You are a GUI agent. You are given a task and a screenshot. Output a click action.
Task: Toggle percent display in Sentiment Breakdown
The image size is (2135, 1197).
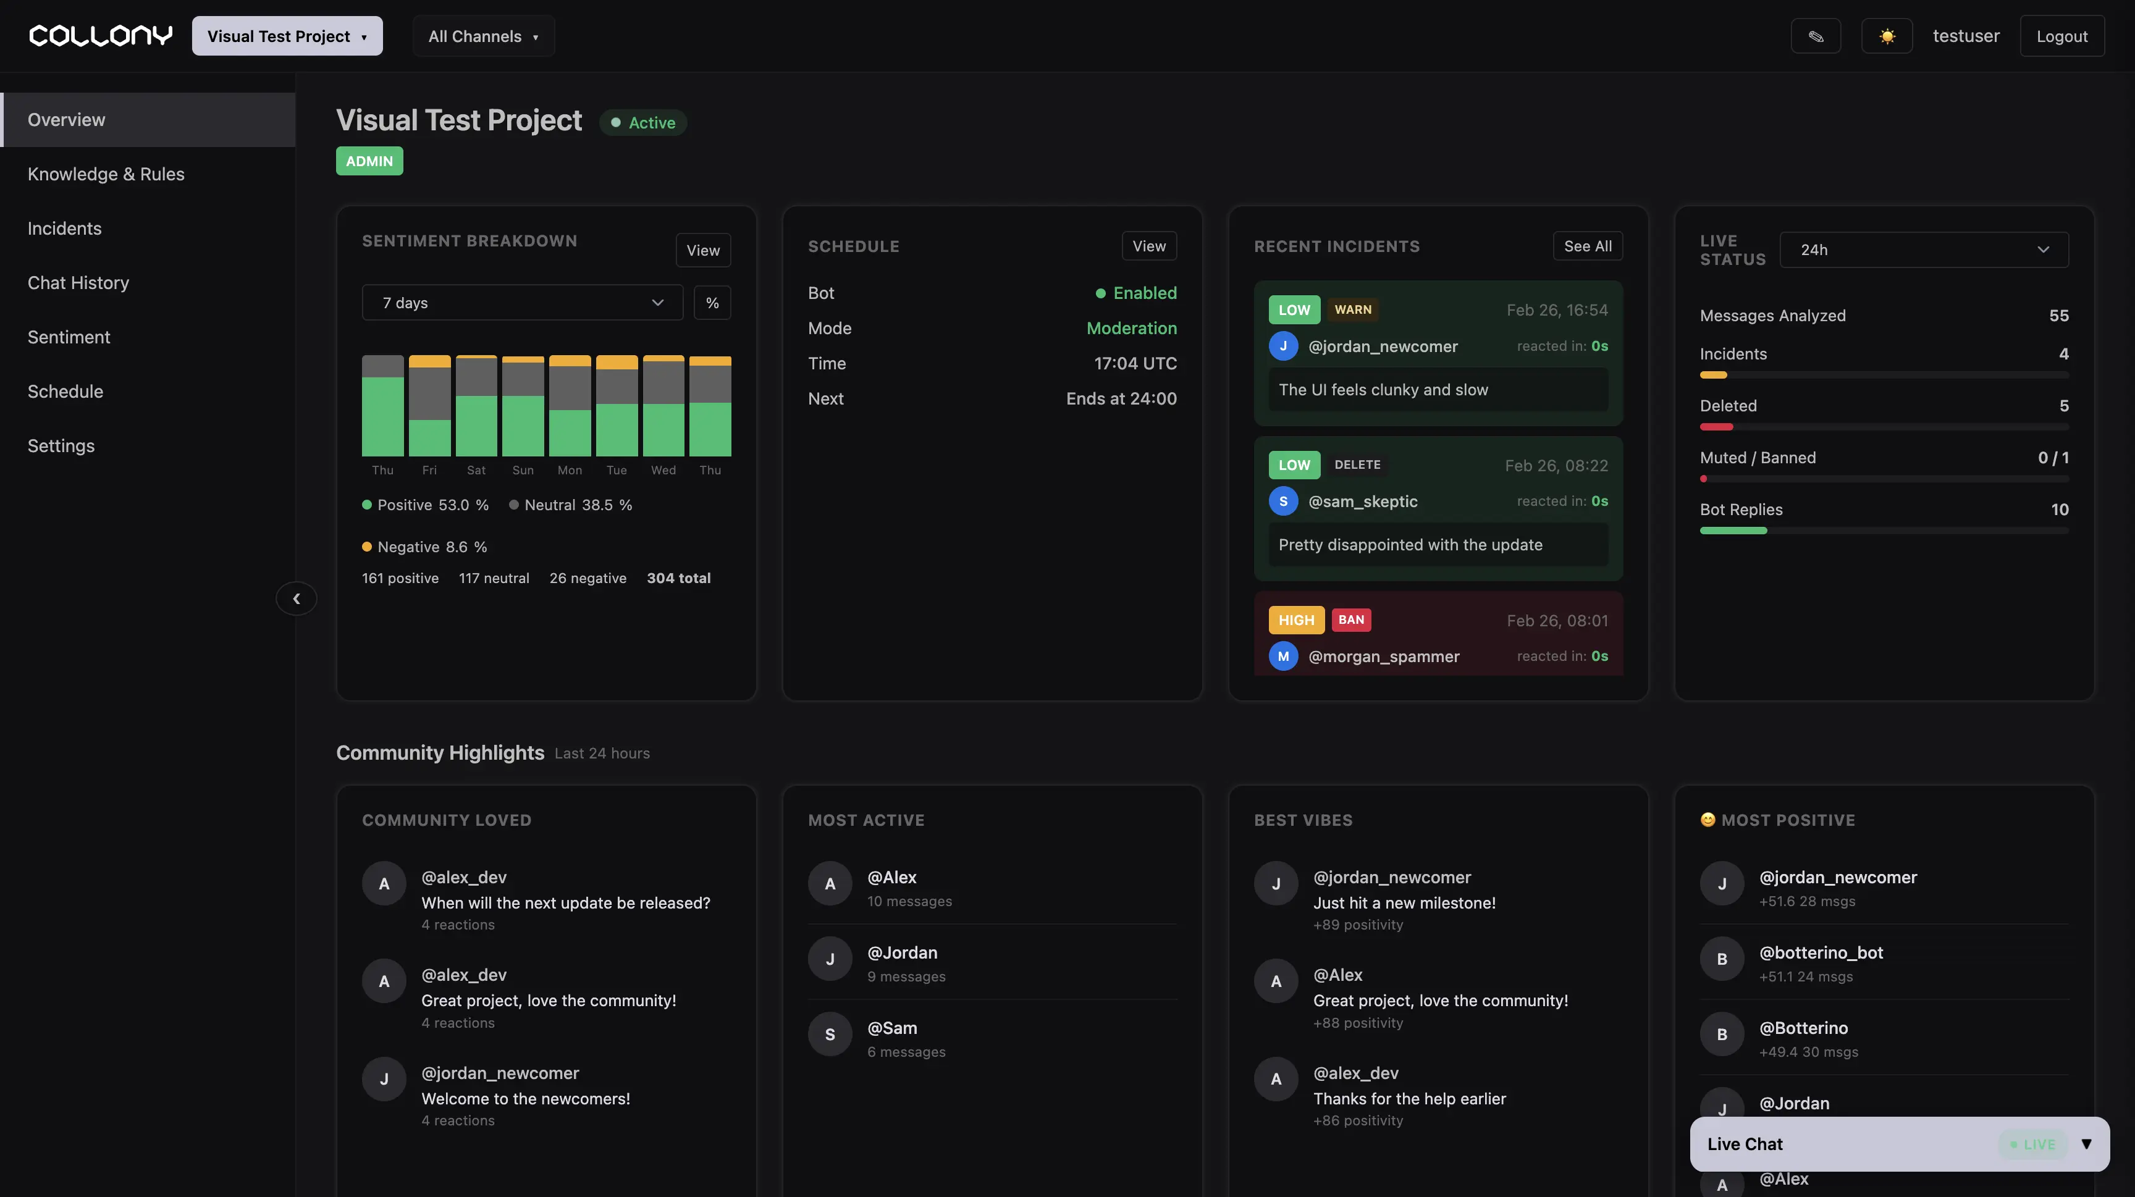(712, 303)
